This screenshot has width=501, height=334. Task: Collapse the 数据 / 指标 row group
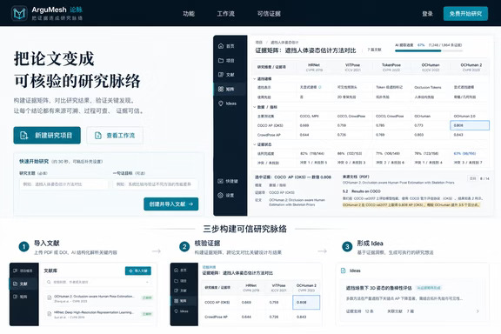point(255,107)
